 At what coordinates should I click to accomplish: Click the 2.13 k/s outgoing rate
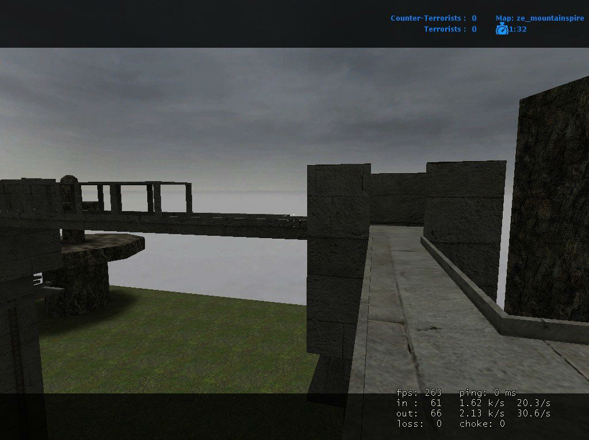click(x=481, y=414)
